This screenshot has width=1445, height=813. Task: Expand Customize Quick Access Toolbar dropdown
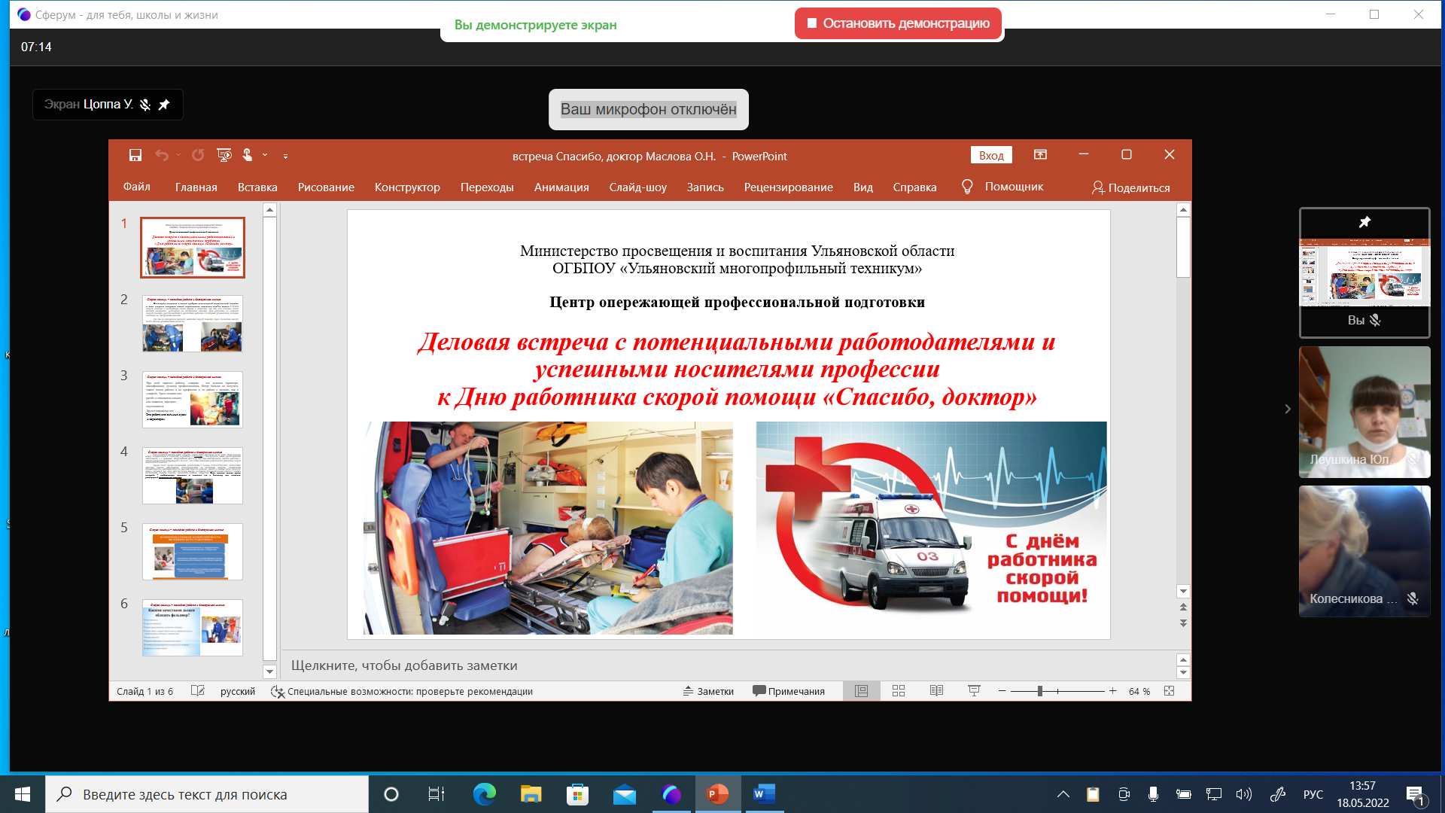[285, 156]
